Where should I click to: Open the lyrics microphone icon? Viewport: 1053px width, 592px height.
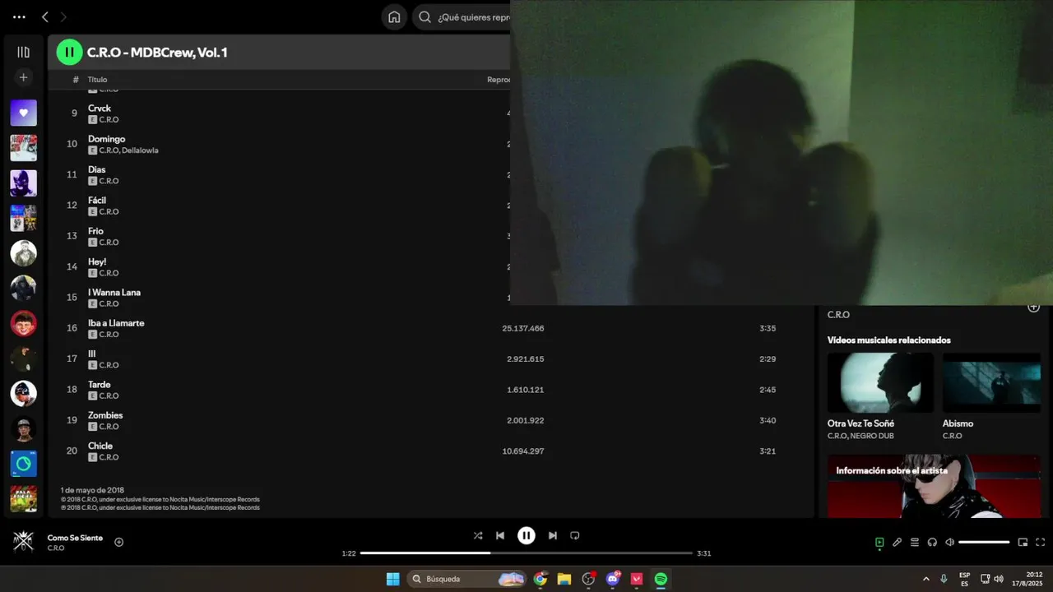click(x=897, y=542)
